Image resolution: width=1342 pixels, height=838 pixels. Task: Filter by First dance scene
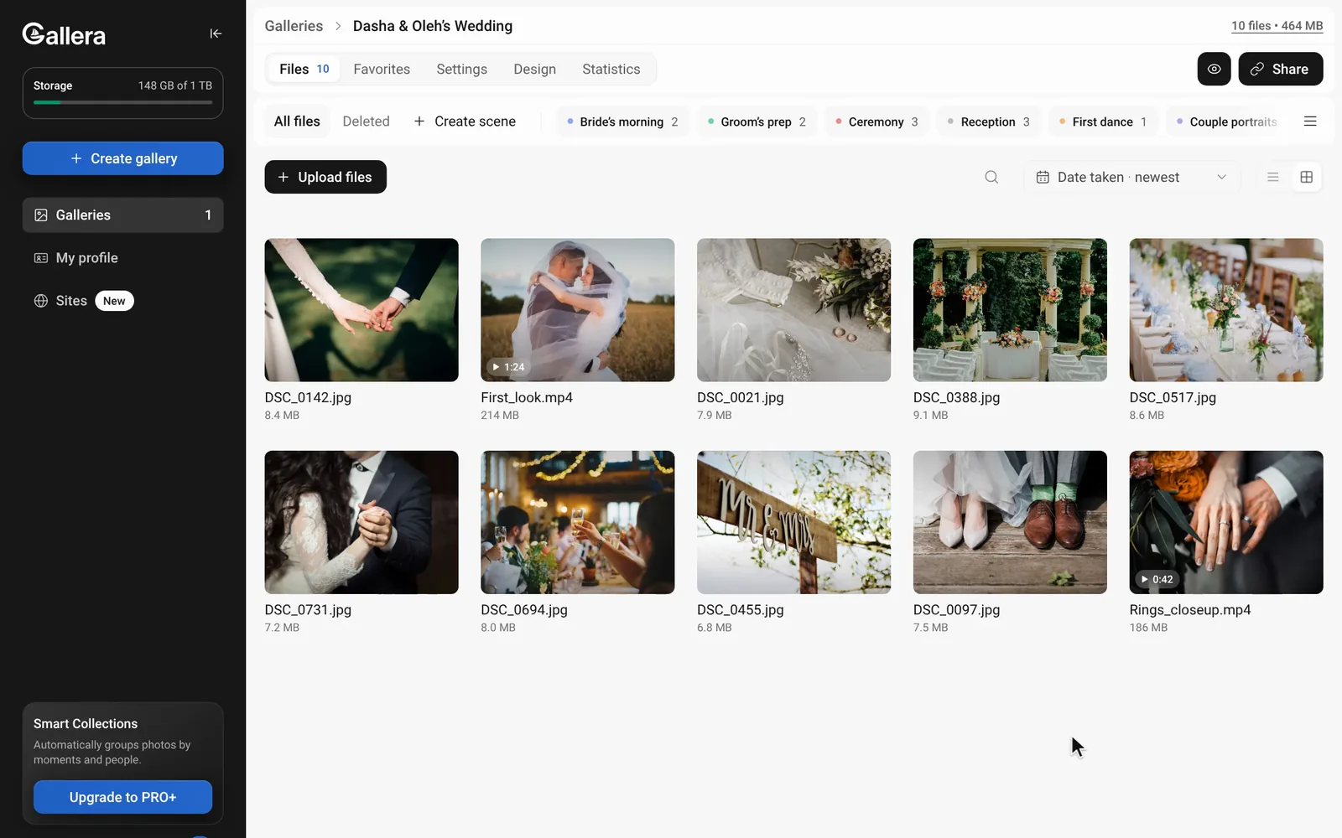[x=1103, y=122]
